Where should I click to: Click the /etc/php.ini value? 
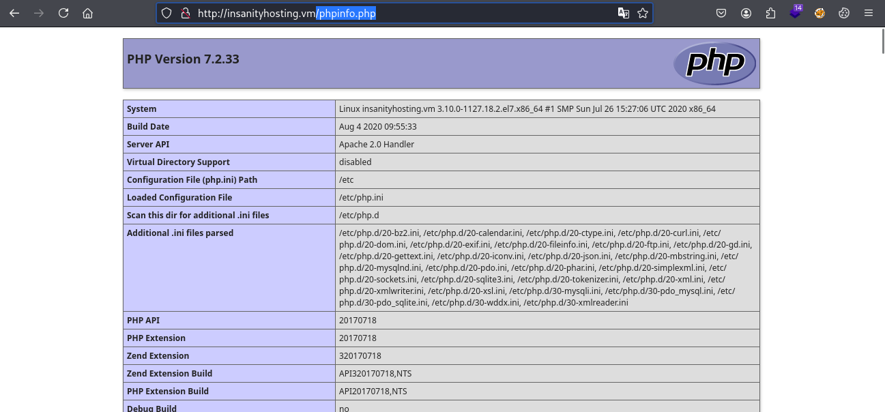[x=361, y=198]
